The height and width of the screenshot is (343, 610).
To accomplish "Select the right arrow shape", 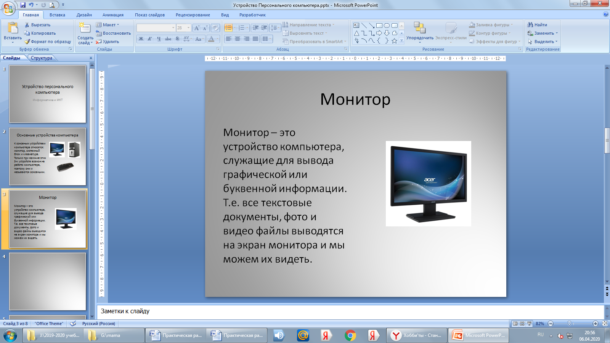I will pos(379,33).
